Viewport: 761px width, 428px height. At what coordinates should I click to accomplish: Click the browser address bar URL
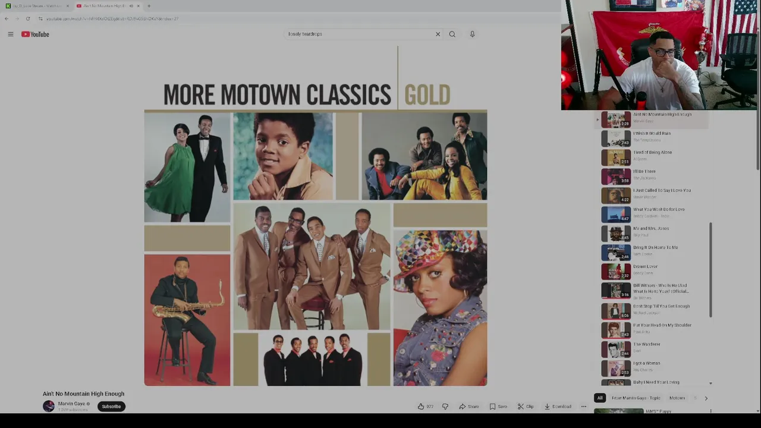pyautogui.click(x=112, y=18)
